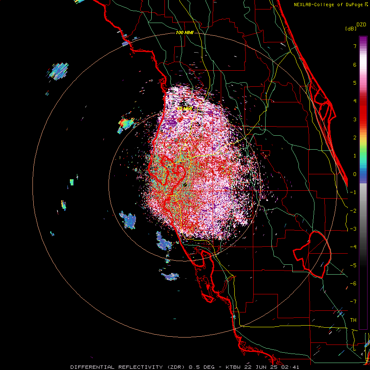Click the gray -2 dB color band
Screen dimensions: 370x370
(x=363, y=211)
